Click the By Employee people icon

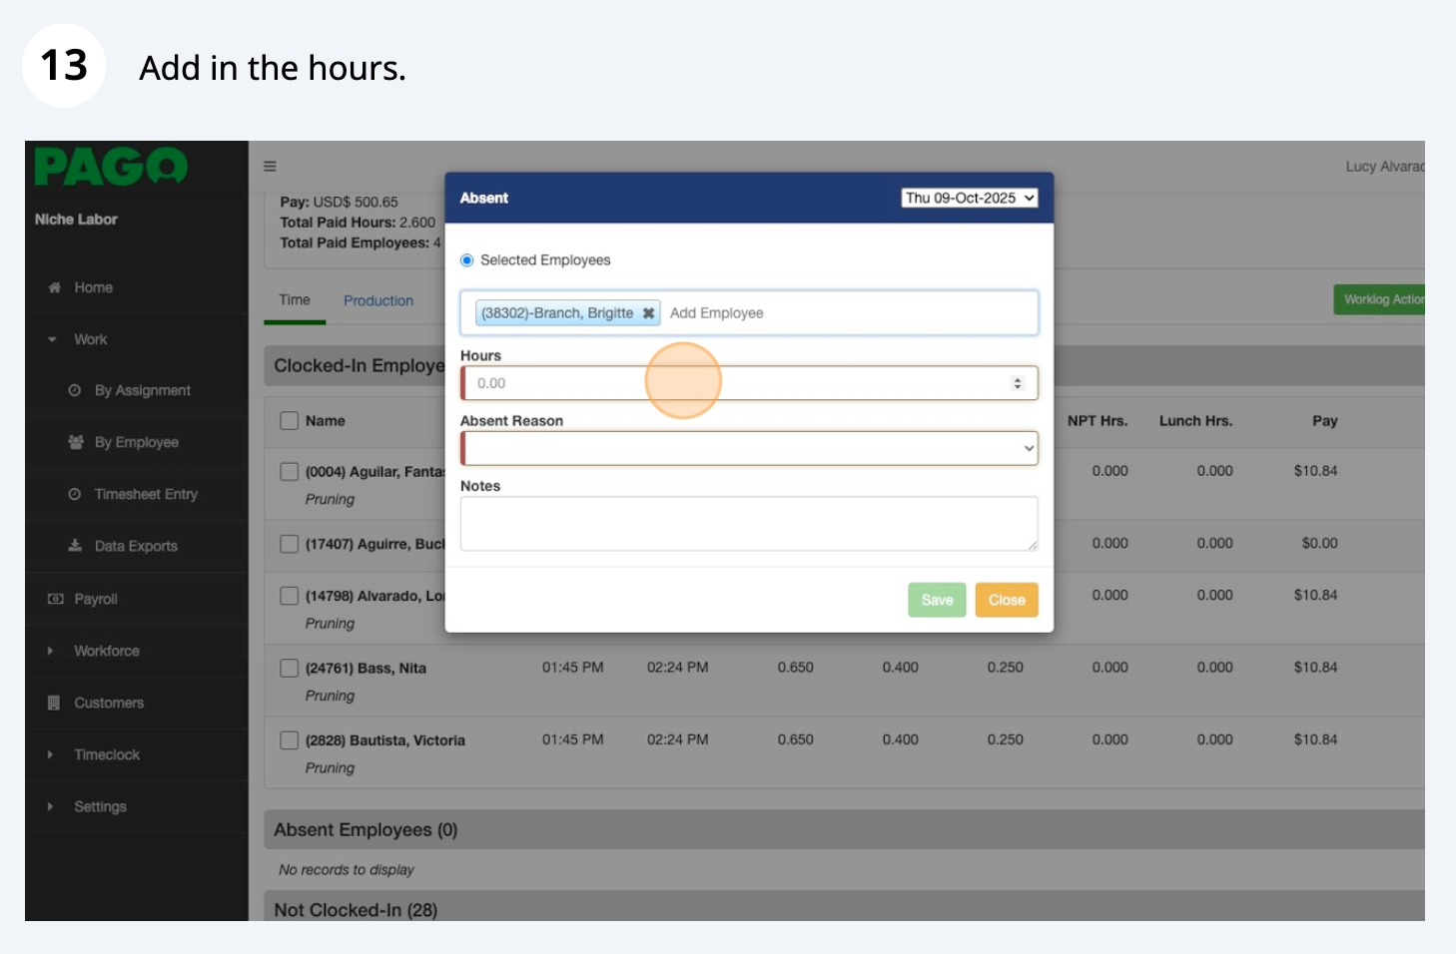pos(75,442)
